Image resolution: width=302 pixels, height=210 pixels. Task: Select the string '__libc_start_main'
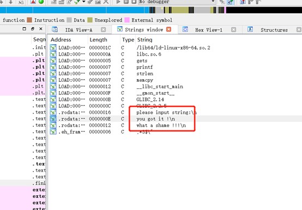[x=160, y=87]
